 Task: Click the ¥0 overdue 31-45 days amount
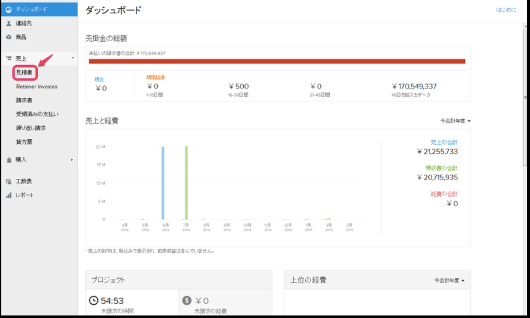point(316,87)
